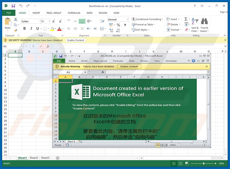This screenshot has height=169, width=230.
Task: Click the Orientation text angle icon
Action: 89,21
